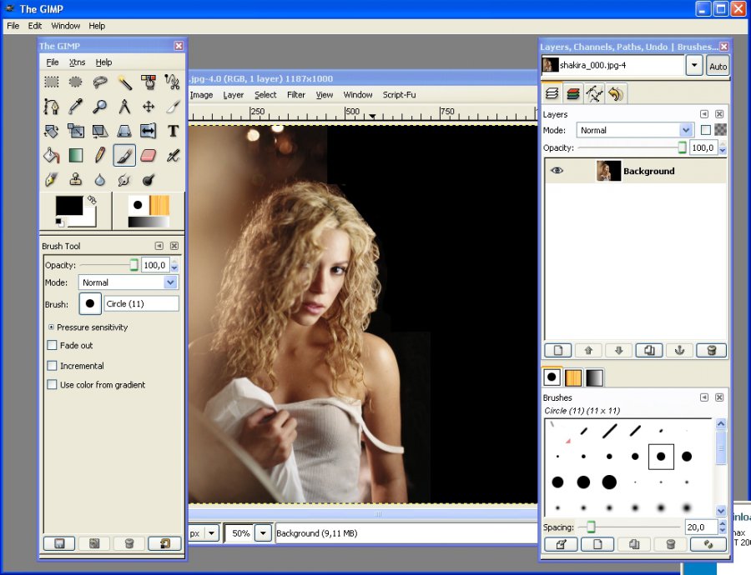The height and width of the screenshot is (575, 751).
Task: Select the Color Picker eyedropper tool
Action: 76,107
